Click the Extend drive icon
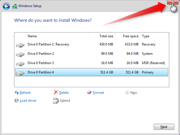180x135 pixels. click(x=56, y=101)
